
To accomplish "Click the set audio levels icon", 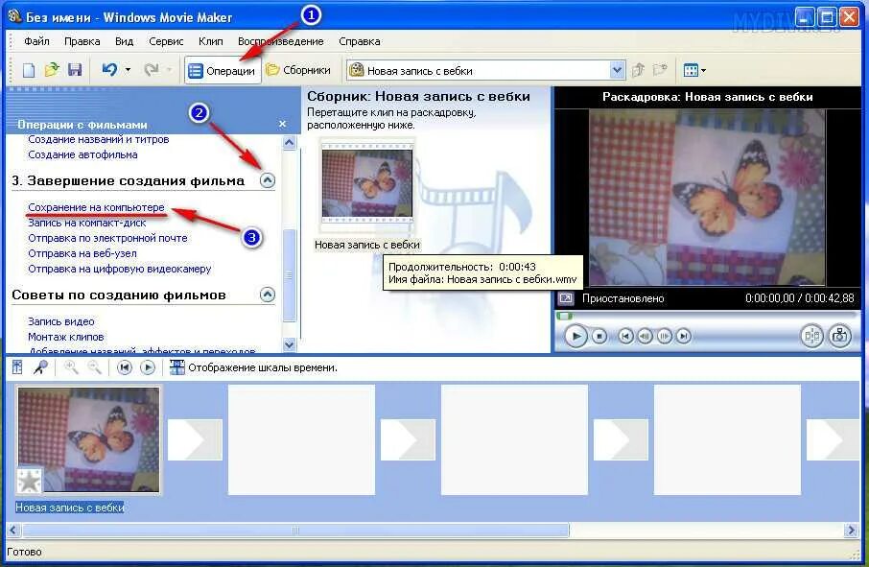I will tap(17, 367).
